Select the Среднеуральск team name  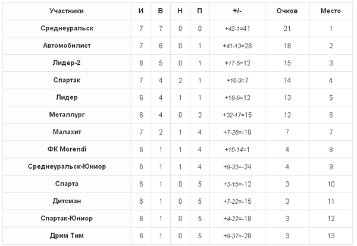pos(67,28)
